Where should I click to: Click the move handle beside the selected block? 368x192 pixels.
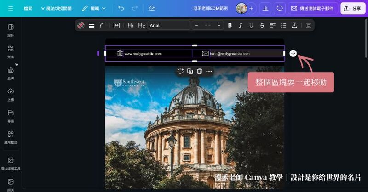[293, 54]
